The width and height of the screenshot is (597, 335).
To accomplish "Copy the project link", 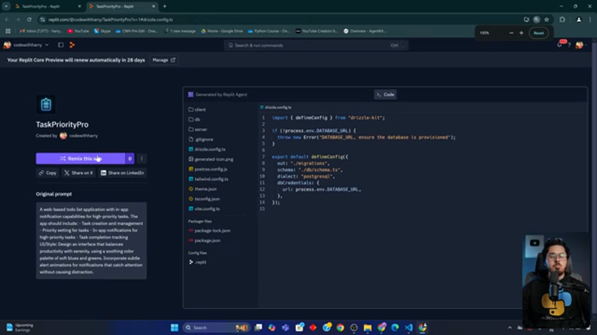I will click(48, 173).
